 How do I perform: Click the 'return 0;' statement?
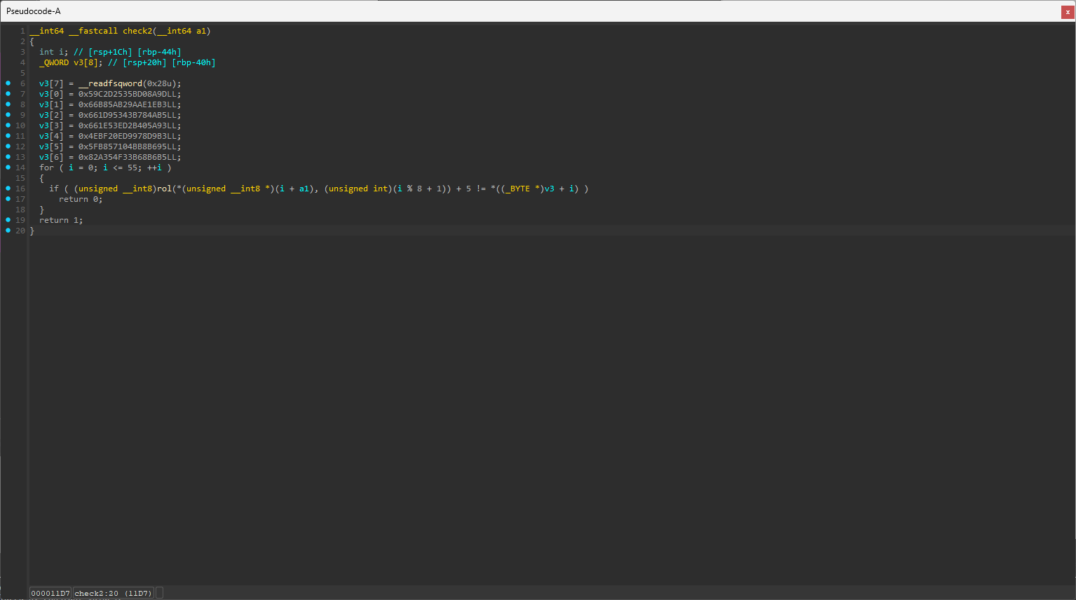pyautogui.click(x=81, y=199)
